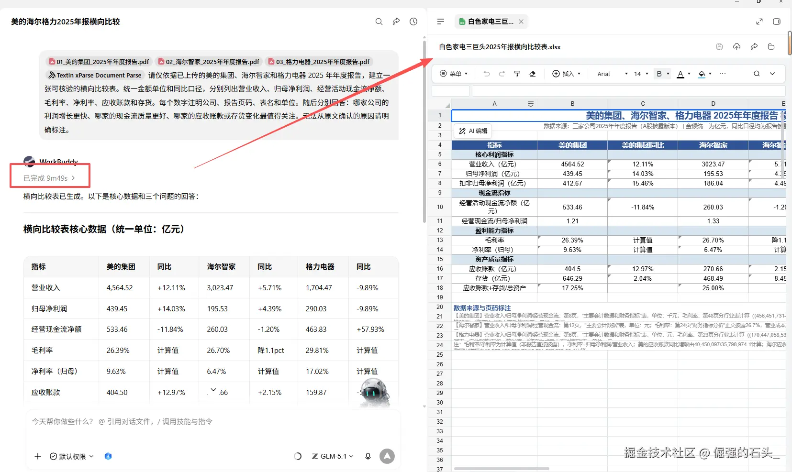Toggle bold formatting in the spreadsheet
Image resolution: width=792 pixels, height=472 pixels.
(659, 74)
